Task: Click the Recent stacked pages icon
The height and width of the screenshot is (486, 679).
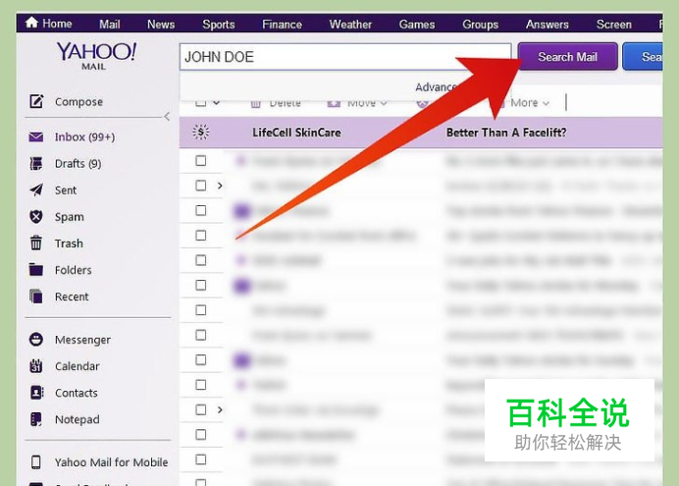Action: point(36,297)
